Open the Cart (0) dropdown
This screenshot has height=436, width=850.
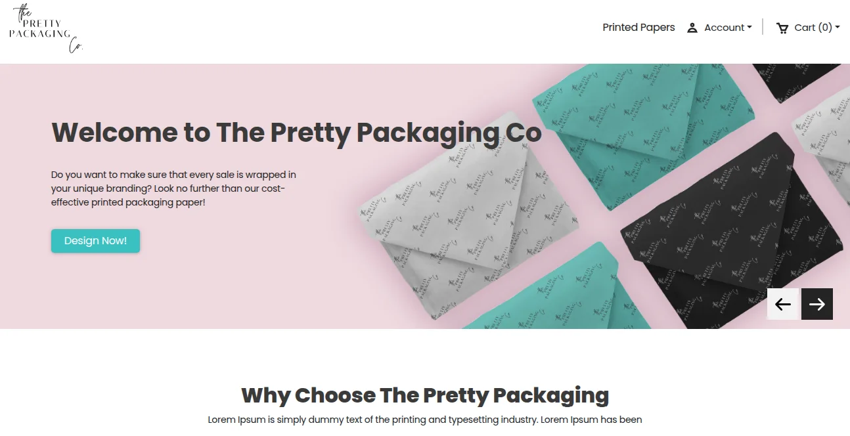808,28
